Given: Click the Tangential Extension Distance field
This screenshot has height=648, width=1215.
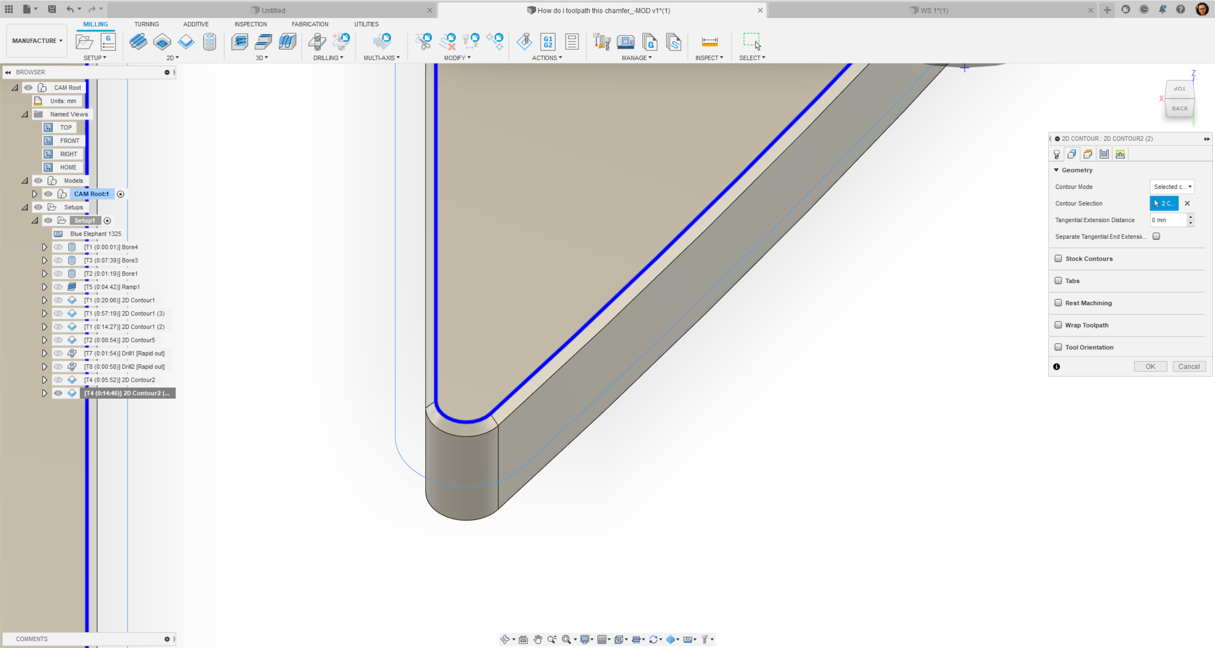Looking at the screenshot, I should [x=1168, y=219].
